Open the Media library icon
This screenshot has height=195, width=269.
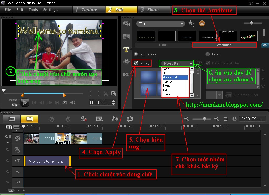click(126, 24)
